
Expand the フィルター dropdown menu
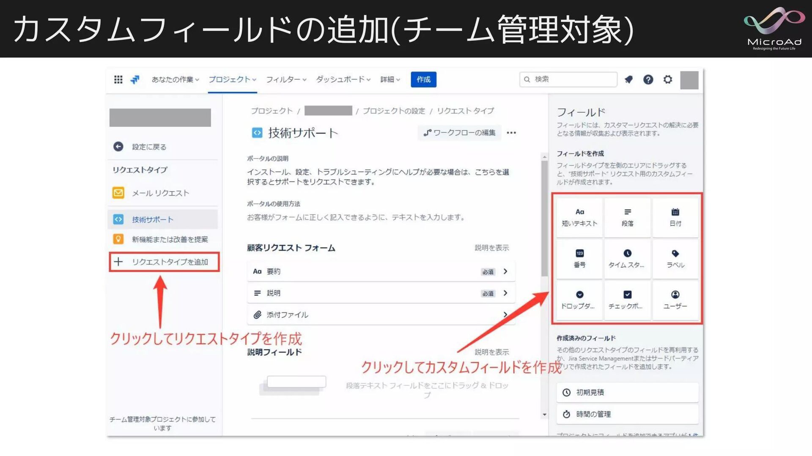[286, 79]
